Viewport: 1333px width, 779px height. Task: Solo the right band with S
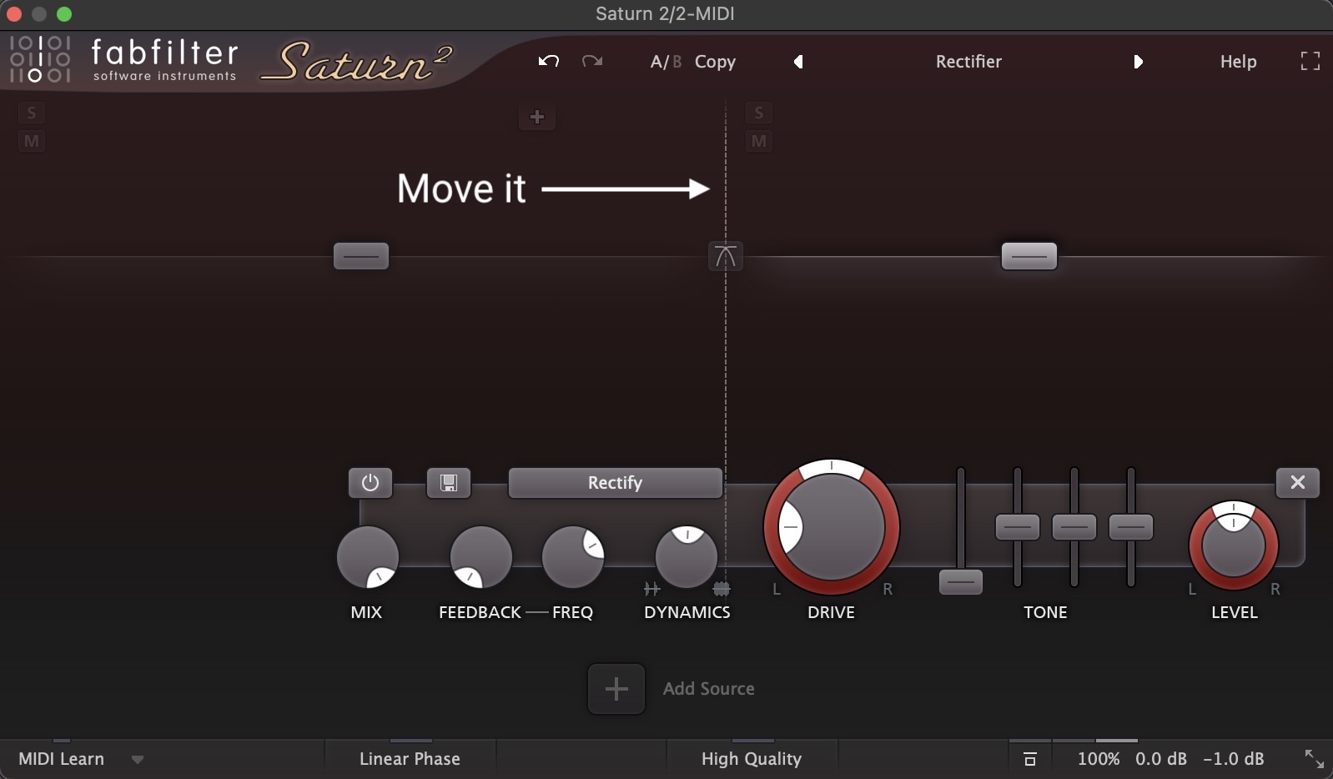click(x=758, y=113)
